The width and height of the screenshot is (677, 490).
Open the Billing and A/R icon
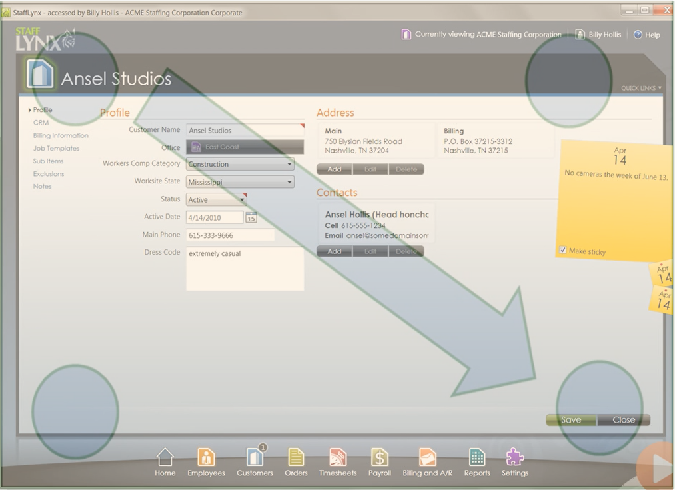click(x=427, y=457)
